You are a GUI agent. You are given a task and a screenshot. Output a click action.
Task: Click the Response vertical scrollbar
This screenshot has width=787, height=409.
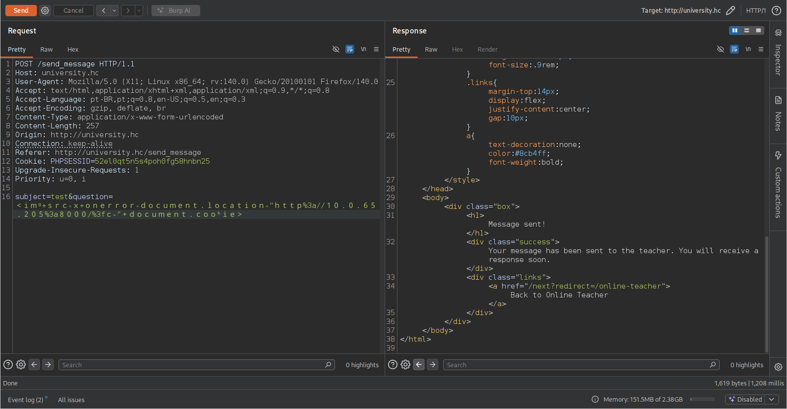pos(766,294)
